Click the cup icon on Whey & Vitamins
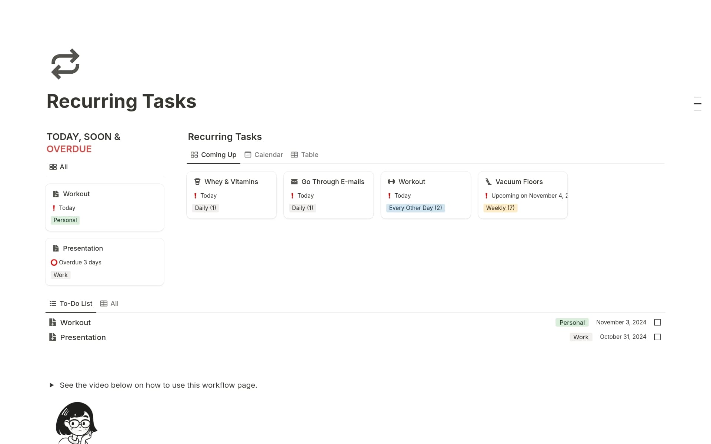This screenshot has width=711, height=444. 197,181
